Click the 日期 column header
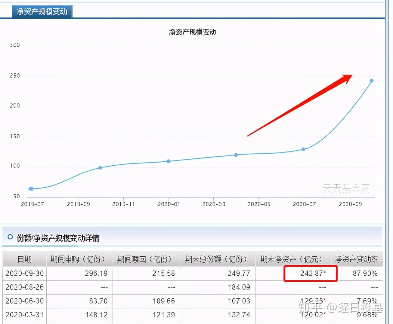Screen dimensions: 393x324 tap(25, 259)
